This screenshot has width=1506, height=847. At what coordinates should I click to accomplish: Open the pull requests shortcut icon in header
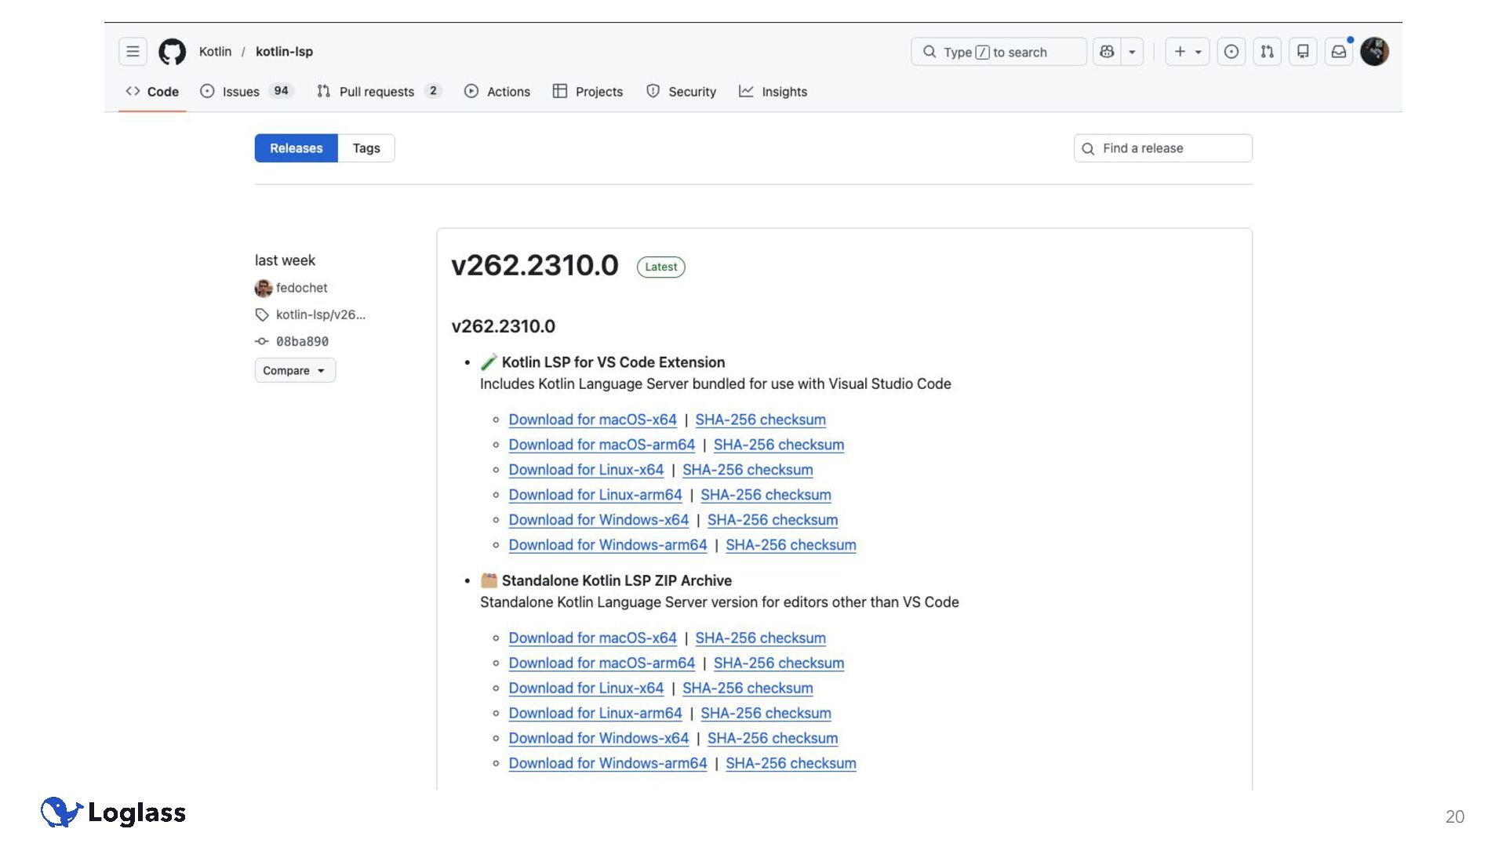click(x=1267, y=52)
